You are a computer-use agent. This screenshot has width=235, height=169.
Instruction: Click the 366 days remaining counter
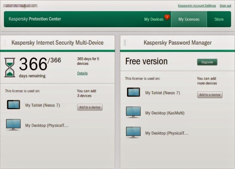click(x=40, y=67)
